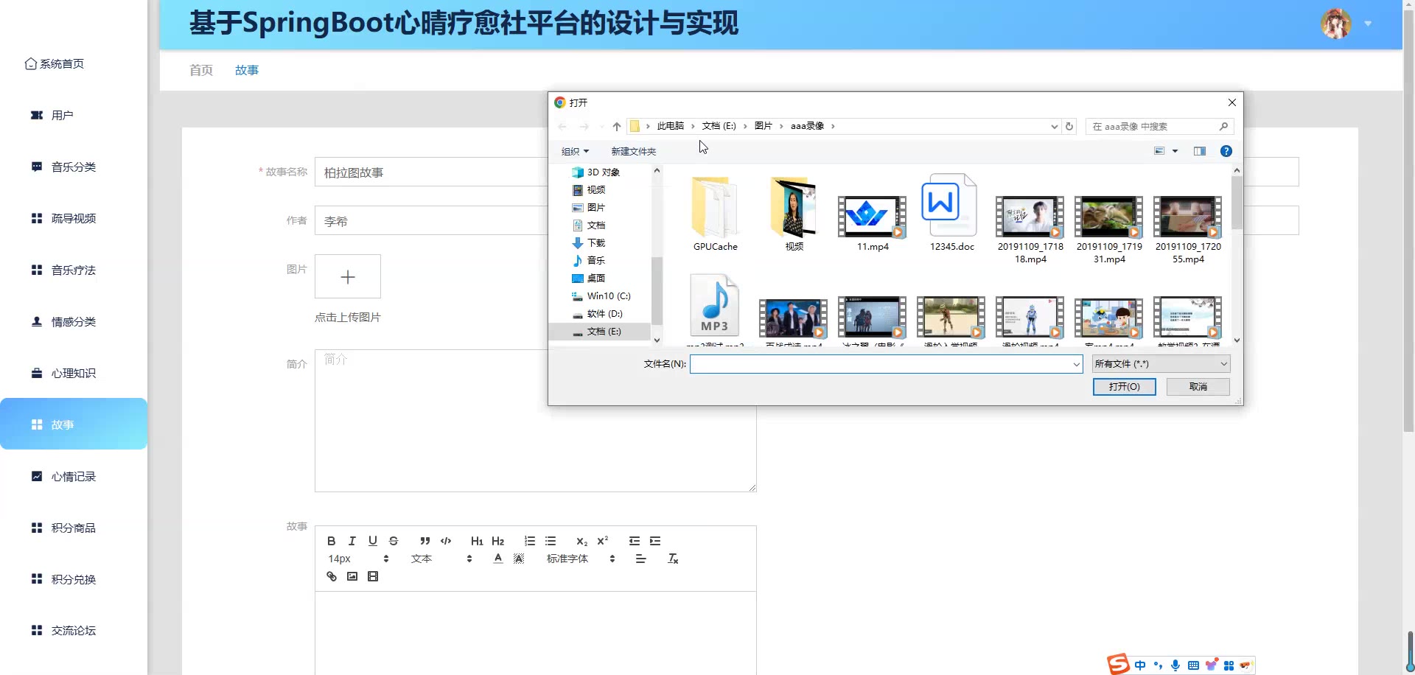Clear text formatting in the editor
The height and width of the screenshot is (675, 1415).
point(672,559)
